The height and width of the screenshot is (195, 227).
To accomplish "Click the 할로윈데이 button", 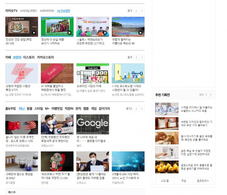I will click(x=203, y=181).
